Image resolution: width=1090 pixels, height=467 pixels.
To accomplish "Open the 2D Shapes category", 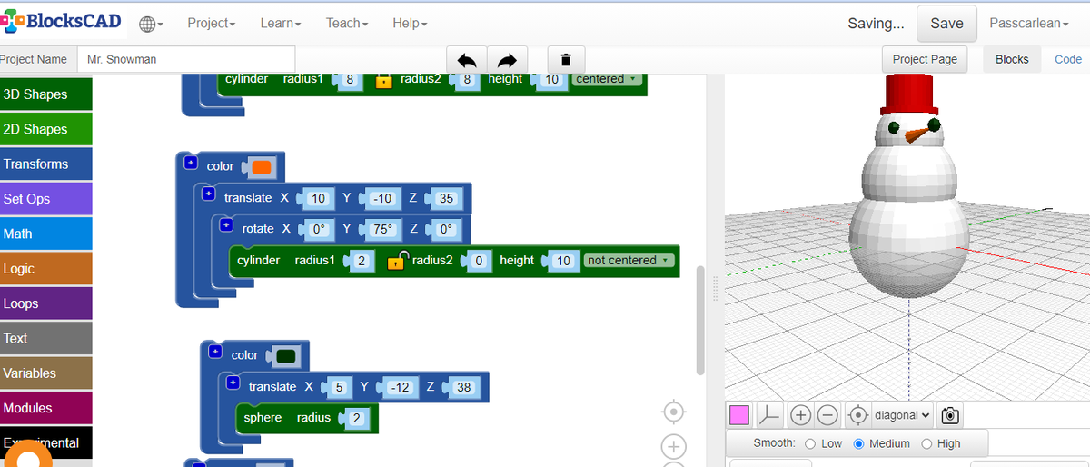I will click(x=46, y=129).
